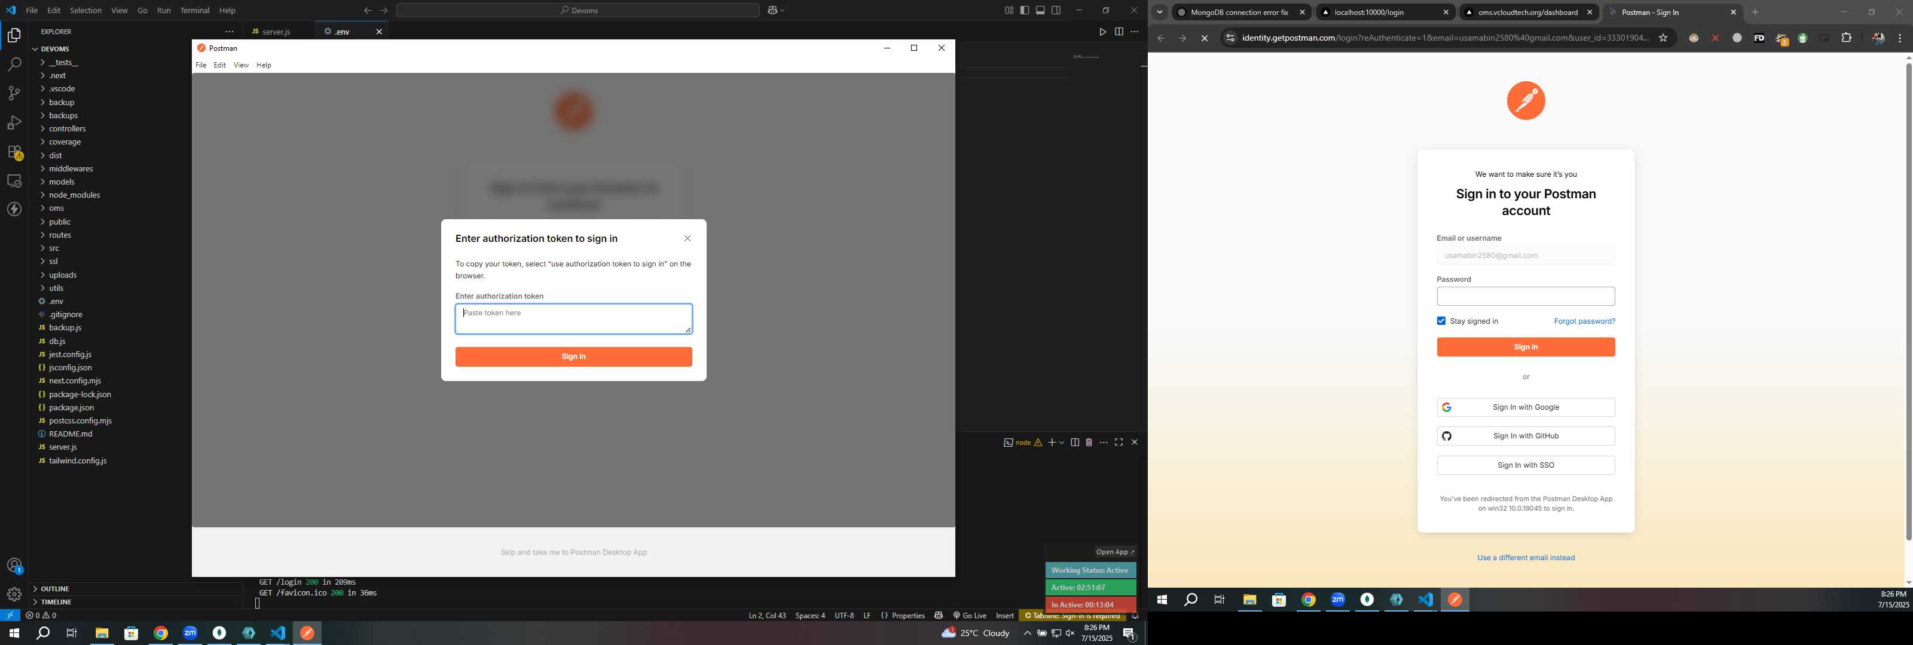The image size is (1913, 645).
Task: Open the Remote Explorer icon in activity bar
Action: 14,181
